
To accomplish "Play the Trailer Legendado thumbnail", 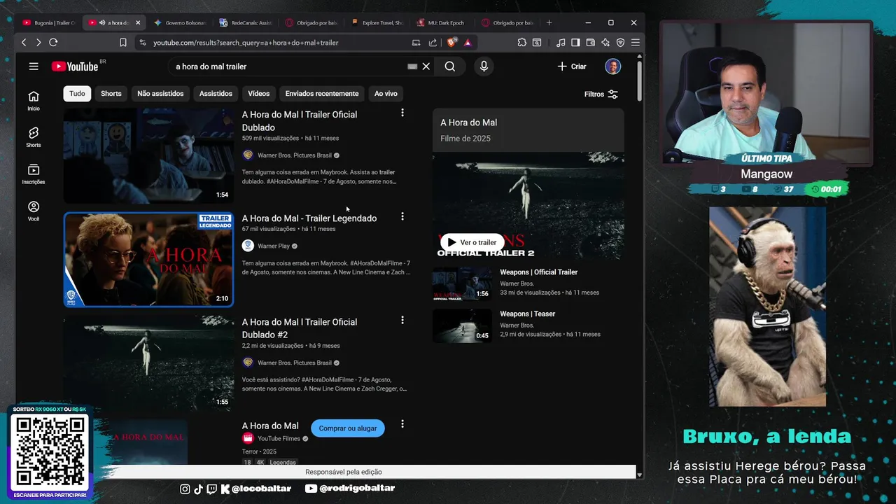I will coord(148,260).
